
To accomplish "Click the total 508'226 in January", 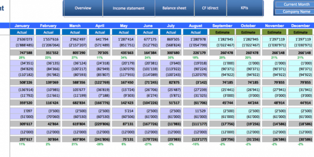I will [x=22, y=82].
